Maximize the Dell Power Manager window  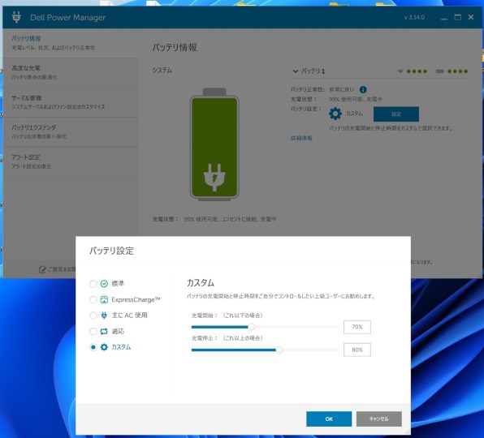click(x=457, y=17)
